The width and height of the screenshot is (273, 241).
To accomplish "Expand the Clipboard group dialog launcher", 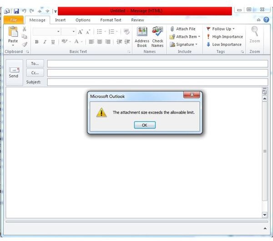I will [x=27, y=52].
